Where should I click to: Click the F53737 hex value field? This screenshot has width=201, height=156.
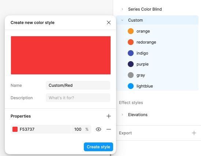(x=45, y=129)
